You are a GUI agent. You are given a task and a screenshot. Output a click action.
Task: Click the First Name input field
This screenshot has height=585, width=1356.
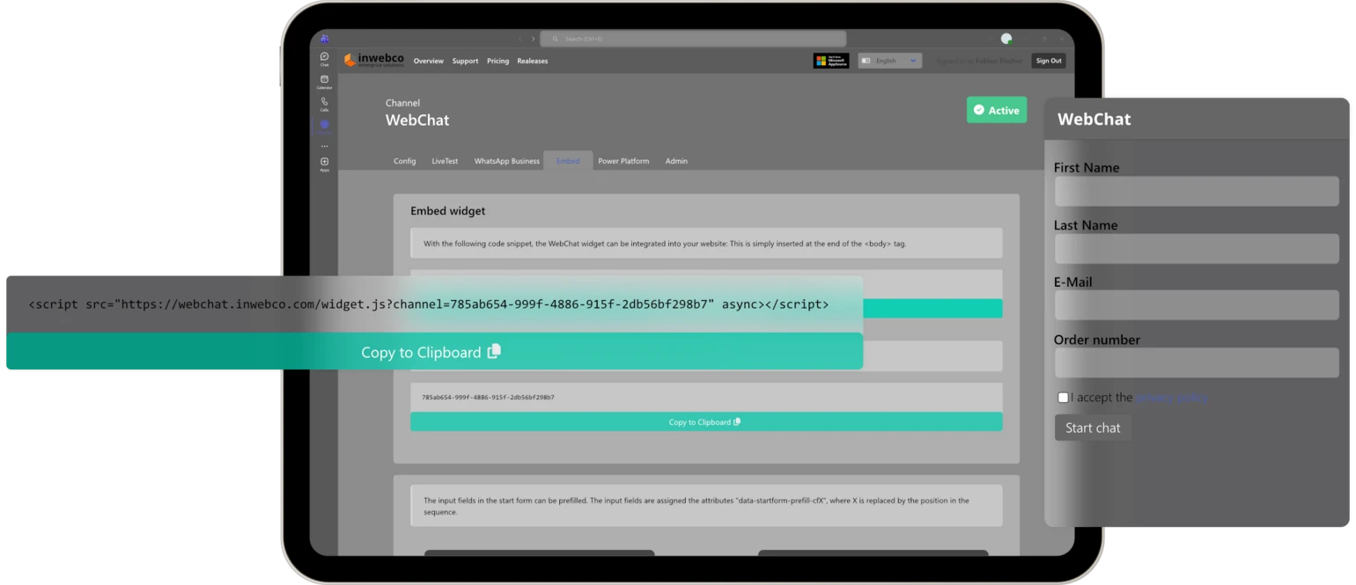pos(1196,191)
